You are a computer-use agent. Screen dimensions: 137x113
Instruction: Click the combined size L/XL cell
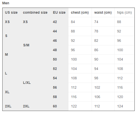27,83
